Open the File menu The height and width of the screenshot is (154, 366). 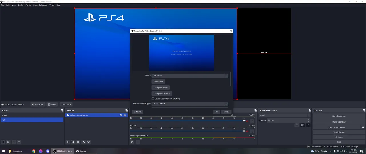pyautogui.click(x=3, y=5)
